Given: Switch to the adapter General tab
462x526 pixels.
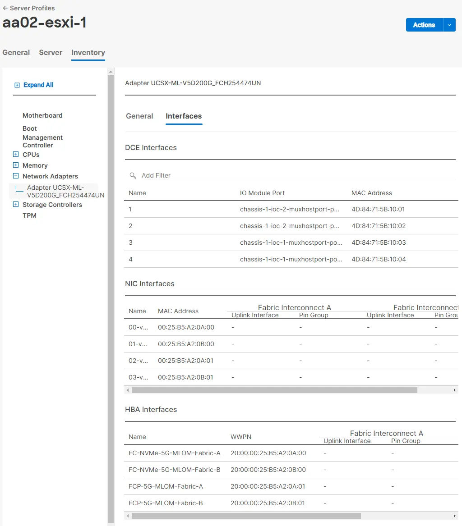Looking at the screenshot, I should click(139, 116).
